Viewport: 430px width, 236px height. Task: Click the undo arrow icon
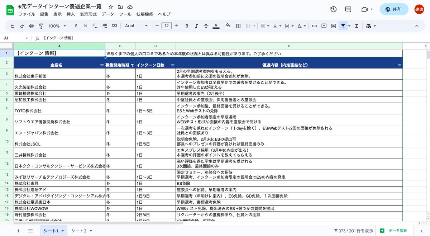pos(13,26)
